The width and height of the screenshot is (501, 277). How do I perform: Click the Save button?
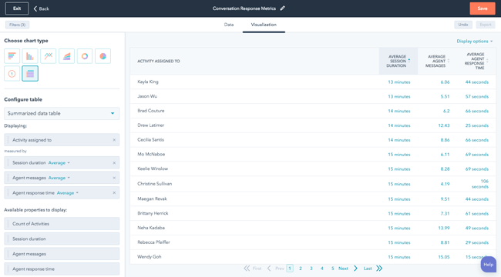[x=483, y=8]
